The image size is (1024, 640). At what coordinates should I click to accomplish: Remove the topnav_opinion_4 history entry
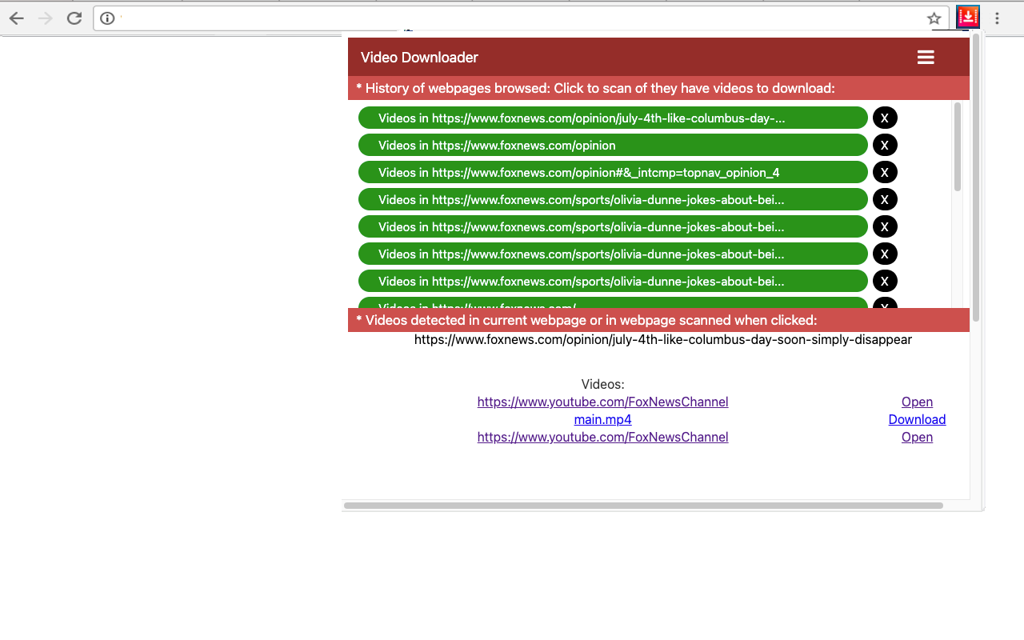pyautogui.click(x=885, y=172)
